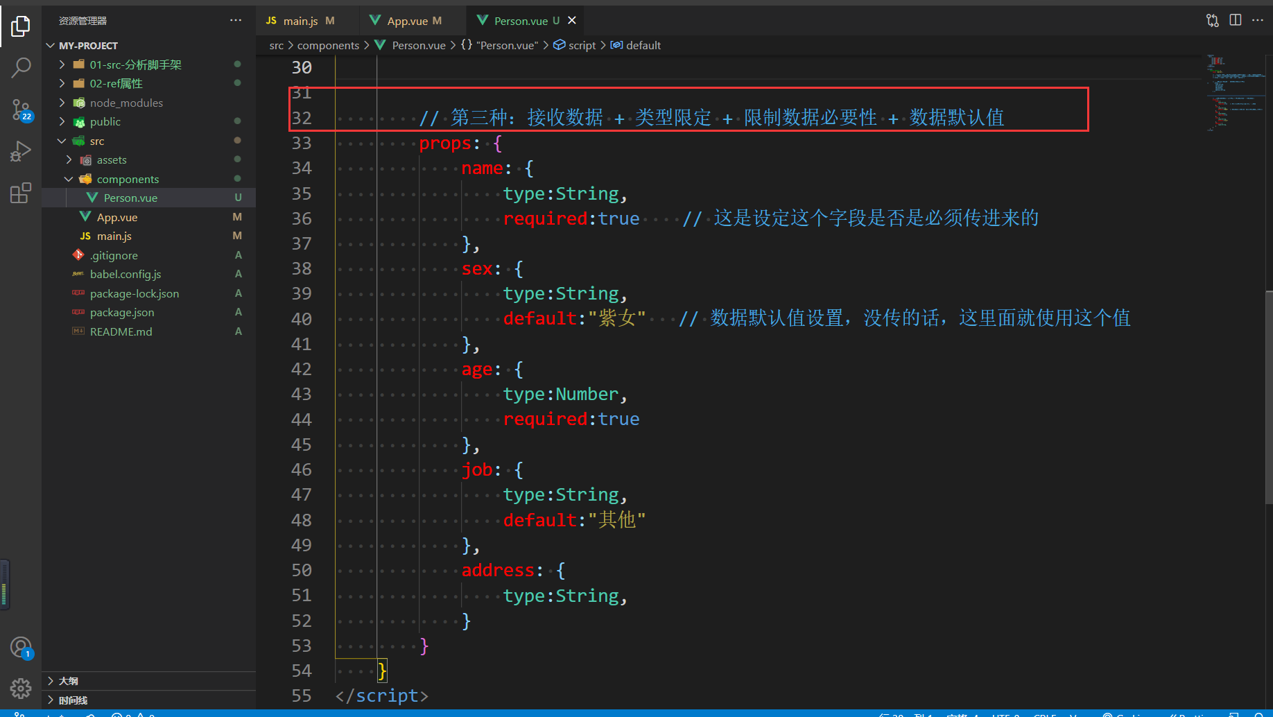Open the Extensions view icon
Image resolution: width=1273 pixels, height=717 pixels.
(x=21, y=192)
